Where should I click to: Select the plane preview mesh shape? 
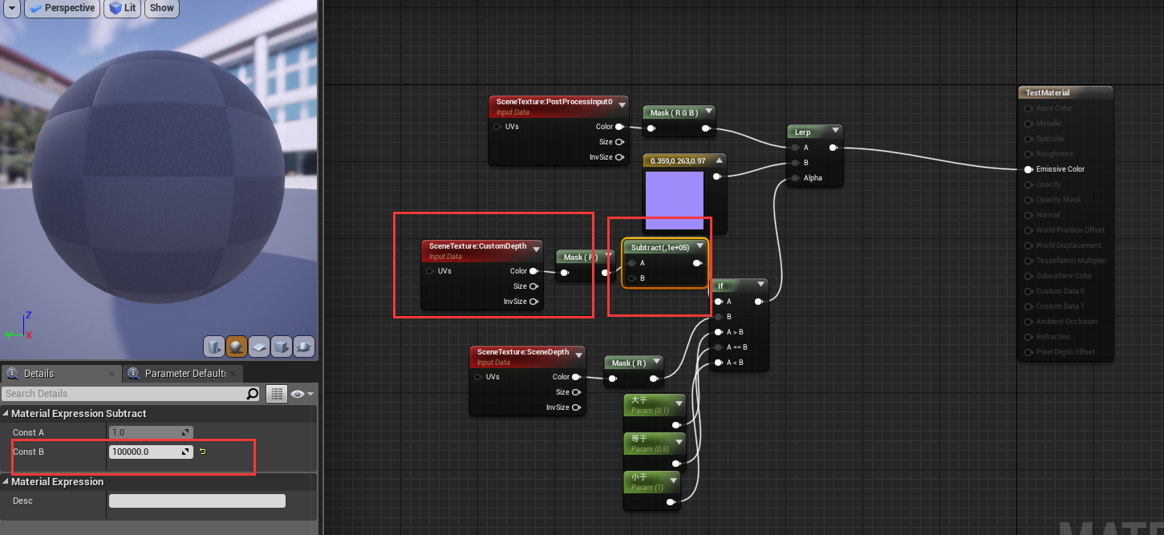258,347
